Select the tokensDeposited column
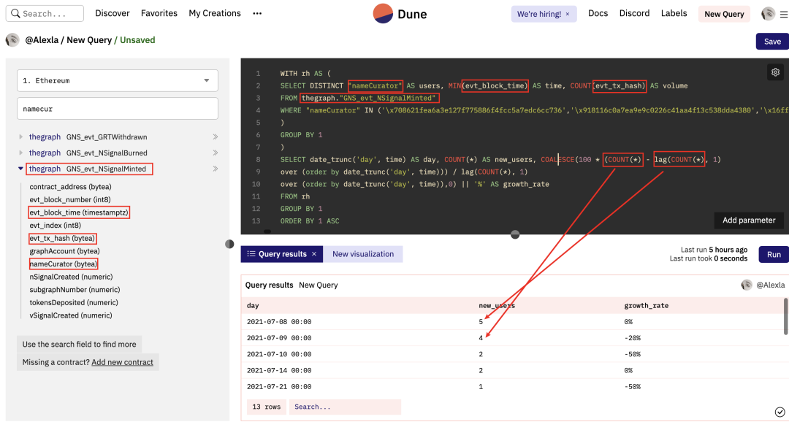This screenshot has width=789, height=430. click(74, 302)
